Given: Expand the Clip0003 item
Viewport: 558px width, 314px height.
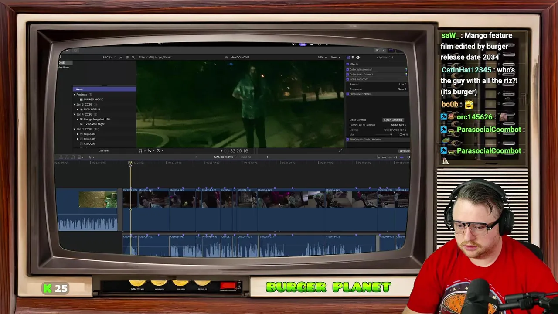Looking at the screenshot, I should coord(78,134).
